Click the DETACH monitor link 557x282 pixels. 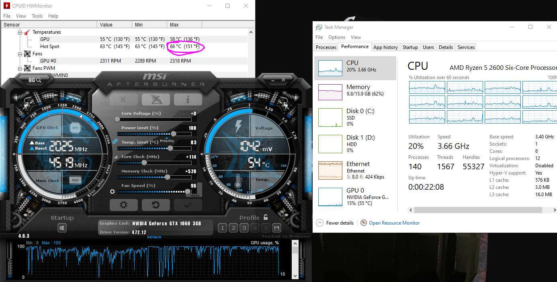point(154,237)
